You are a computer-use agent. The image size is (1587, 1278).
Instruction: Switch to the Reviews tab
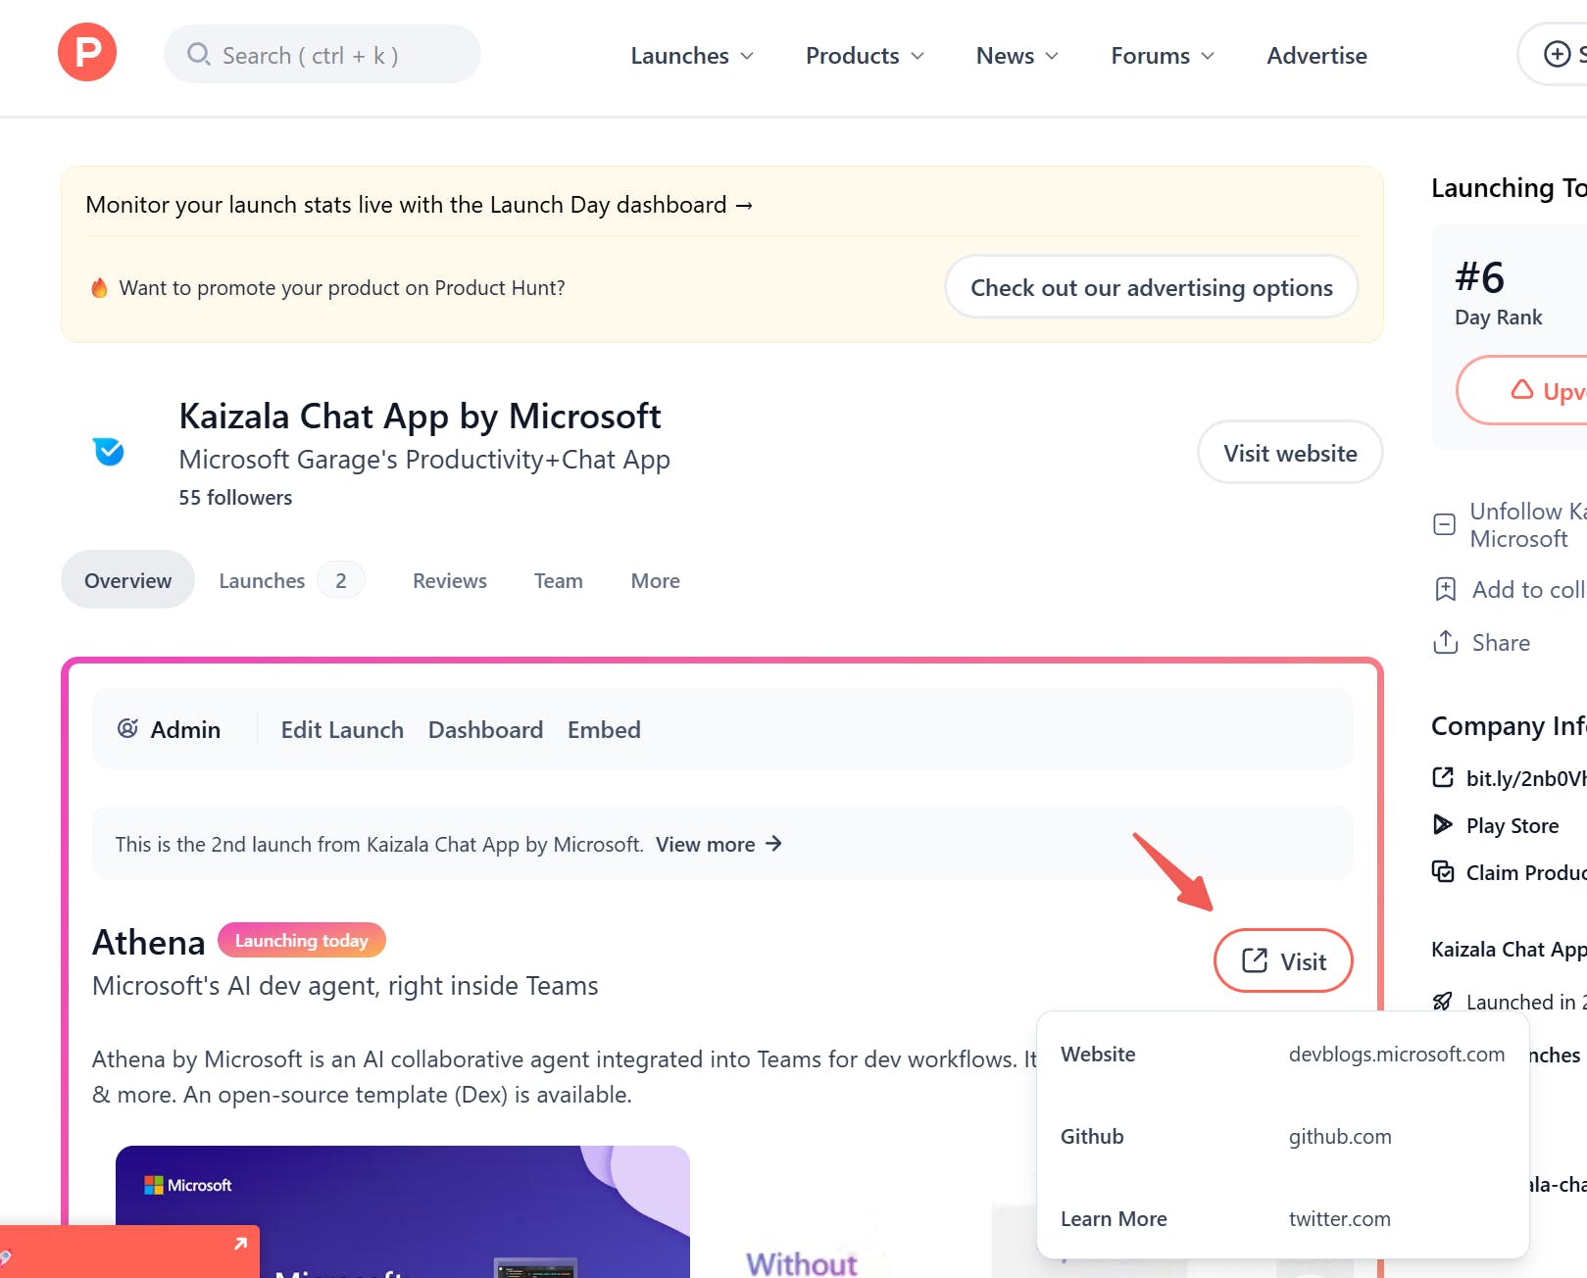(x=450, y=580)
